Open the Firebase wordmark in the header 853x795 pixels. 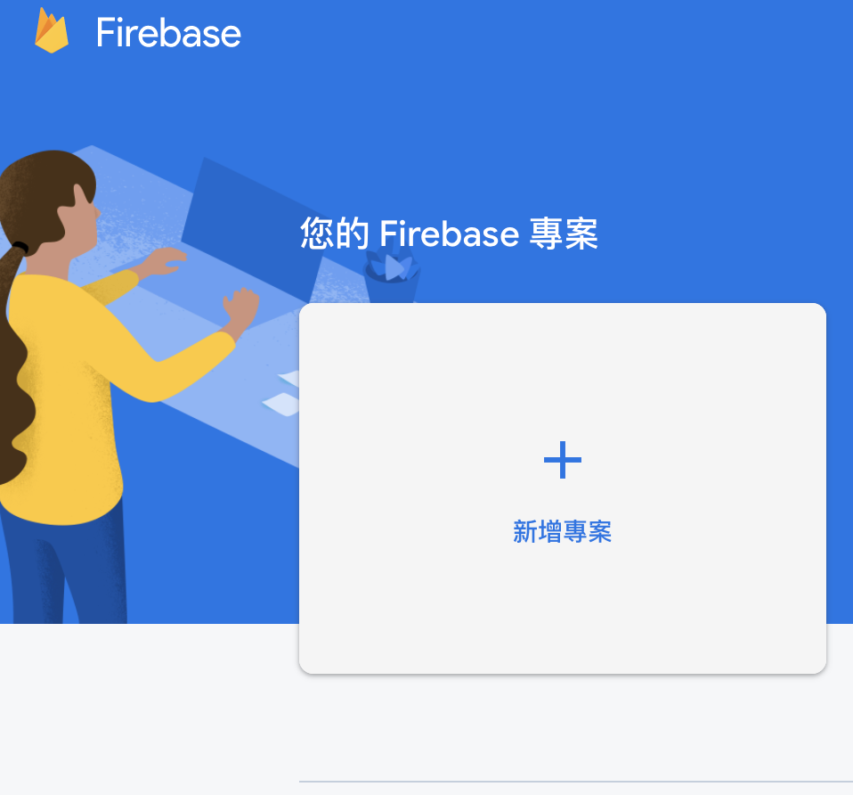[x=168, y=33]
